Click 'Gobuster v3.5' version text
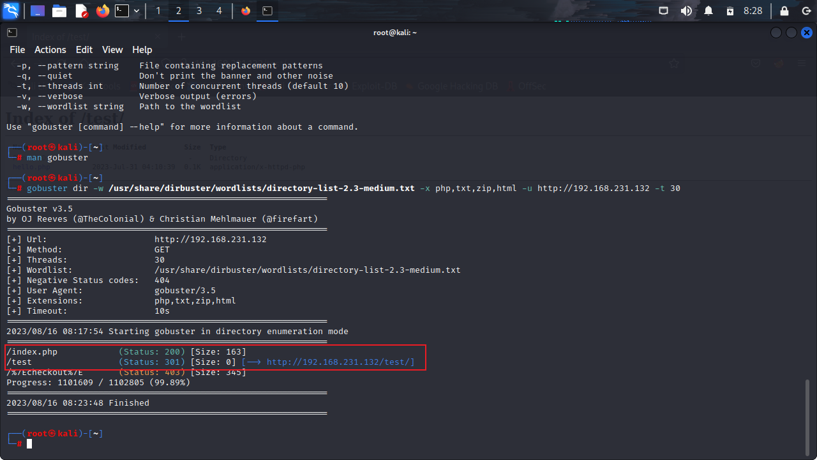 coord(40,209)
